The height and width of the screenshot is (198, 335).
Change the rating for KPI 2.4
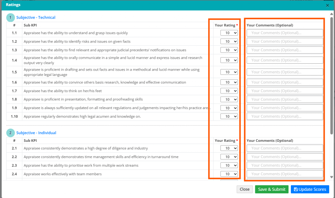pyautogui.click(x=229, y=174)
